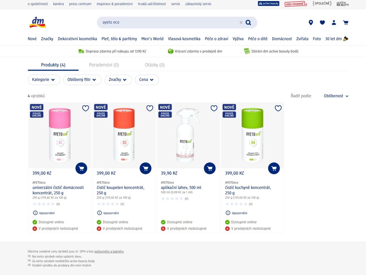Open the Značky filter dropdown
The width and height of the screenshot is (366, 275).
click(x=118, y=80)
